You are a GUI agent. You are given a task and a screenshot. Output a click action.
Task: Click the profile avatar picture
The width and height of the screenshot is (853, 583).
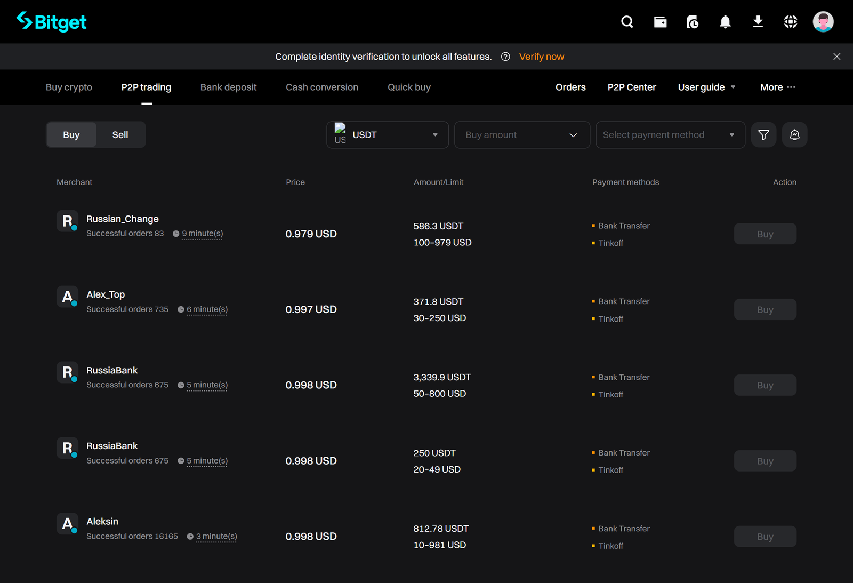pyautogui.click(x=823, y=21)
